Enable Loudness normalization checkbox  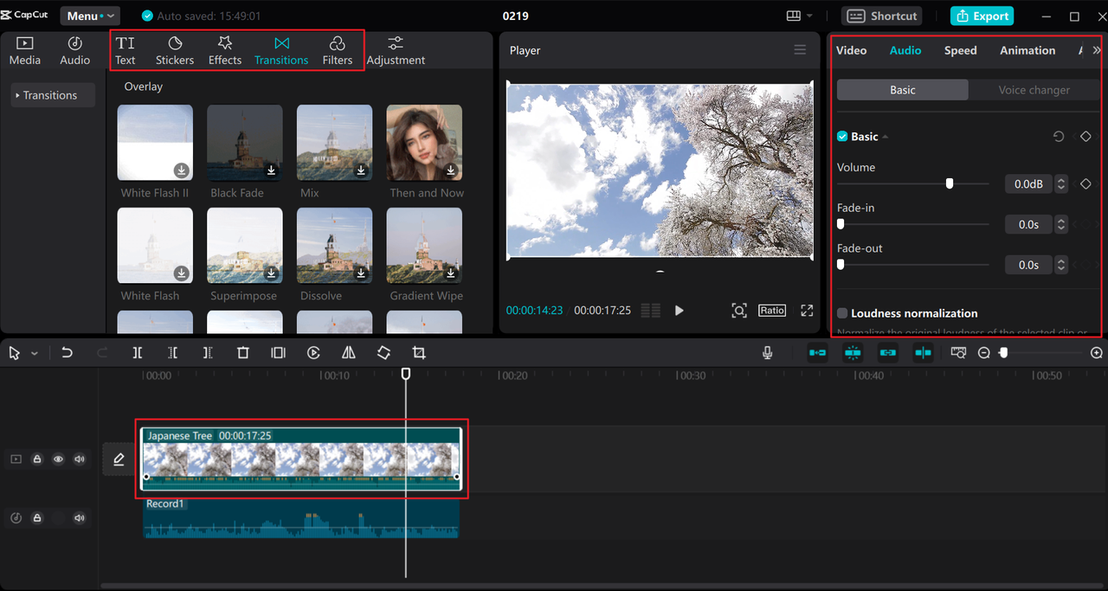(842, 313)
